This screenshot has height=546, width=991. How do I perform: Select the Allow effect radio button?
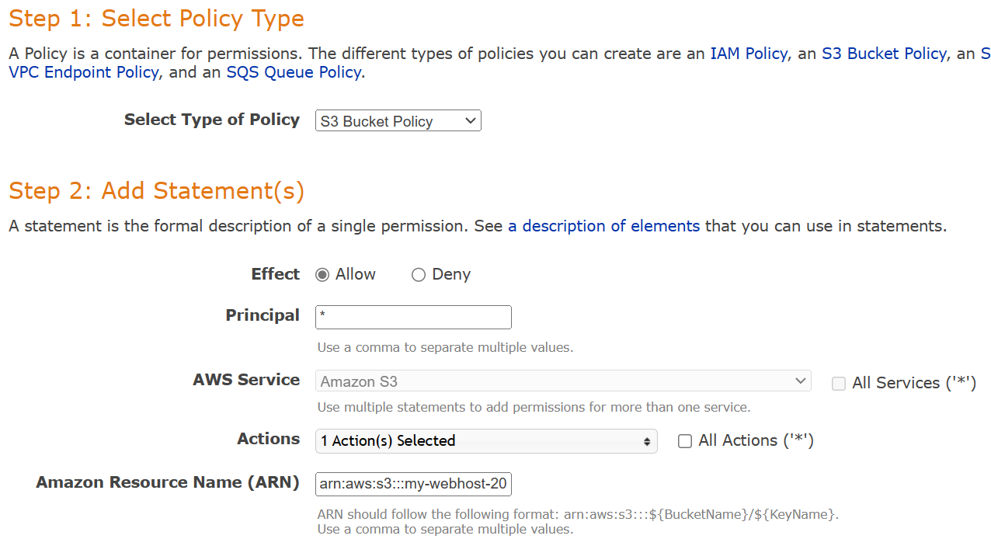(322, 275)
